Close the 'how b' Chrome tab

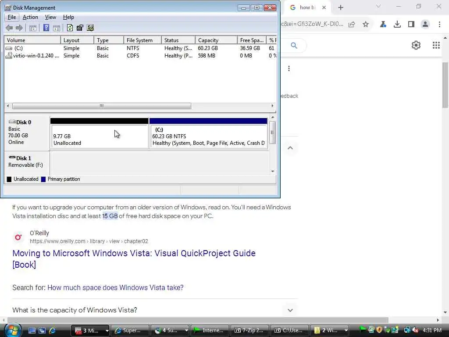[x=324, y=7]
